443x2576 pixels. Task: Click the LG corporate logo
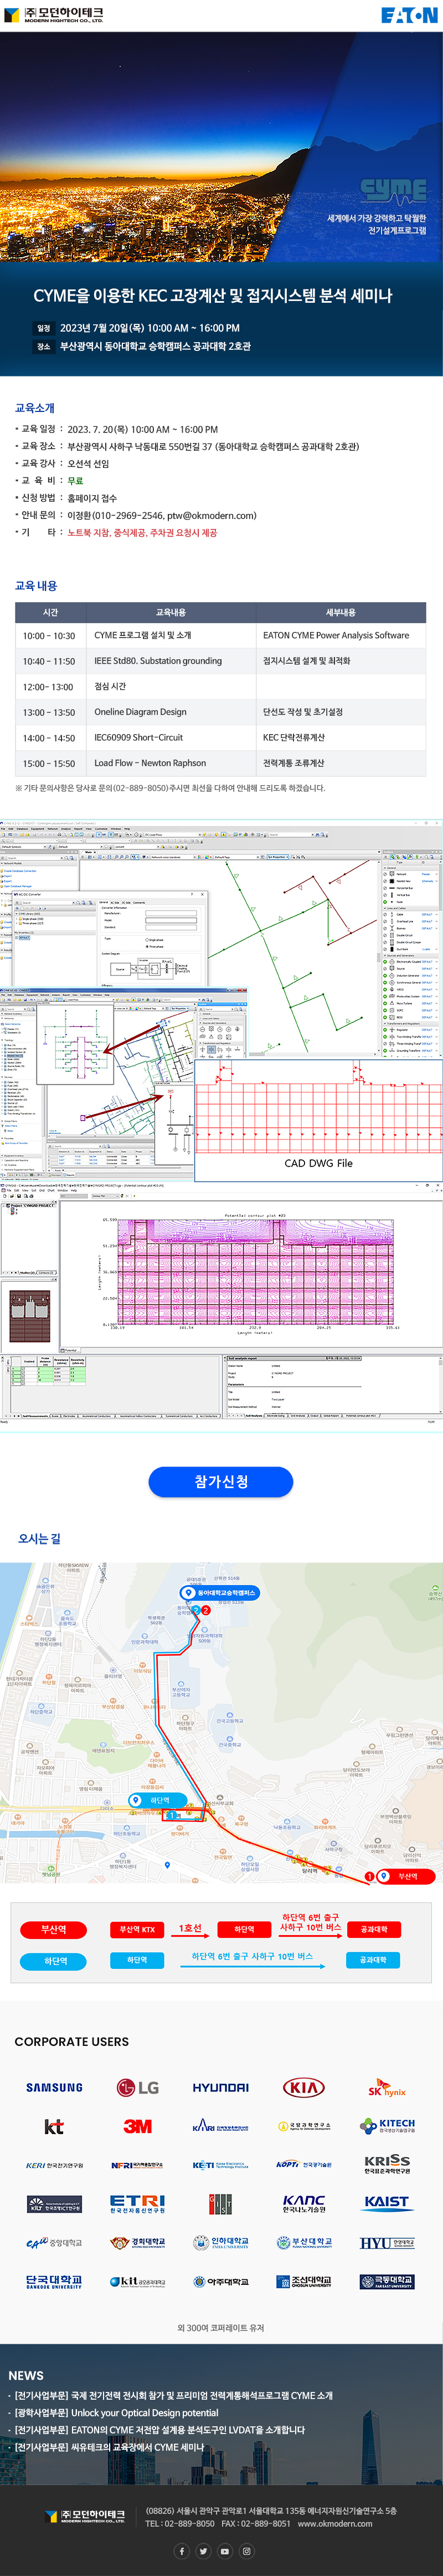138,2087
